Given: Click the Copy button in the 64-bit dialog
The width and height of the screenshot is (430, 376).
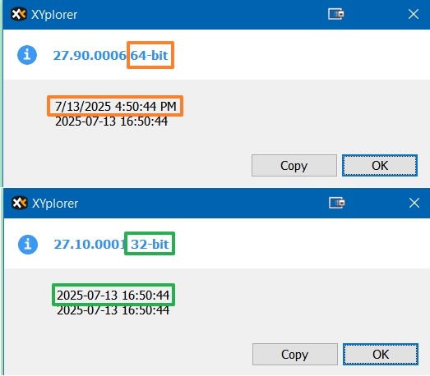Looking at the screenshot, I should click(x=294, y=165).
